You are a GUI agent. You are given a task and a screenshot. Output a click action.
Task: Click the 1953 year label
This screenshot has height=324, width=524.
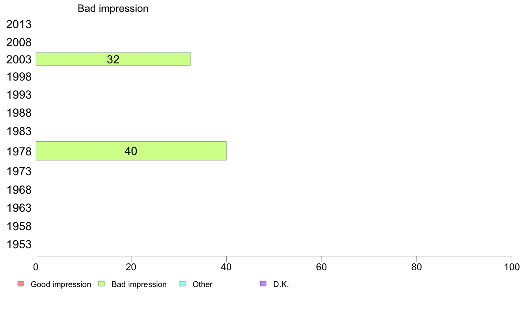(x=19, y=245)
